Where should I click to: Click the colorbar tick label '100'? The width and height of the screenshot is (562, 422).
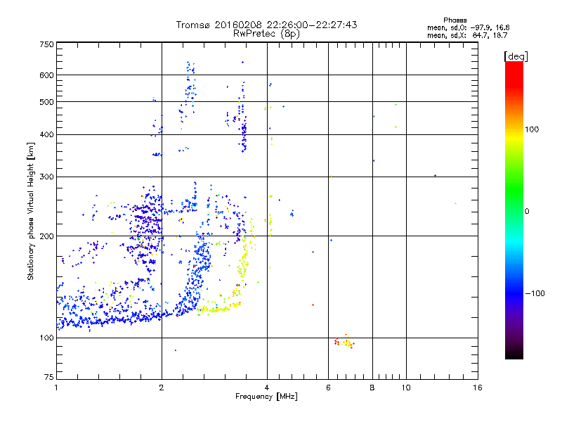(532, 129)
